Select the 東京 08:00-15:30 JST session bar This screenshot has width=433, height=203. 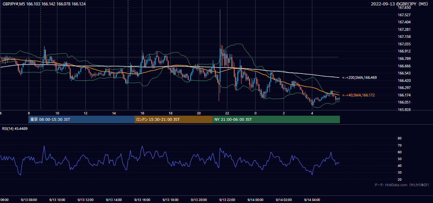point(81,119)
